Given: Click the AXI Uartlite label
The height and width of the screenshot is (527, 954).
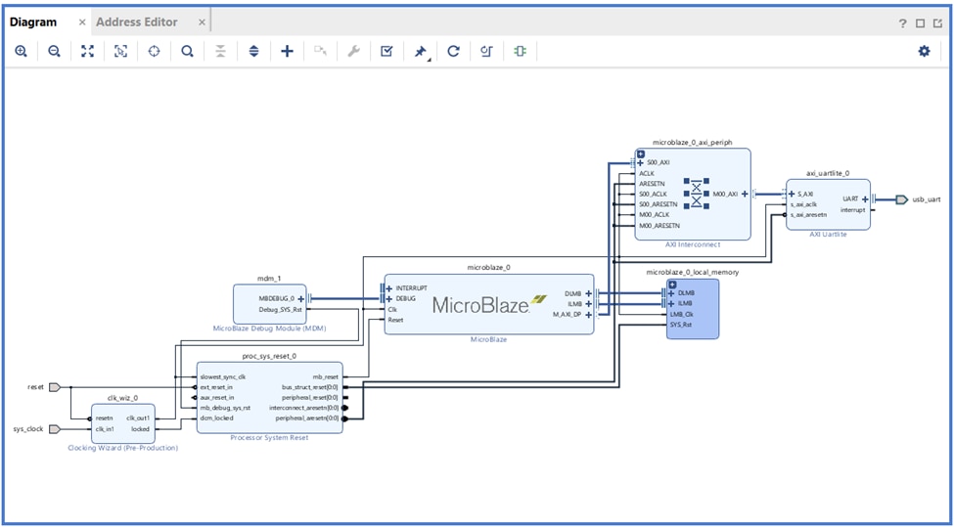Looking at the screenshot, I should pyautogui.click(x=828, y=234).
